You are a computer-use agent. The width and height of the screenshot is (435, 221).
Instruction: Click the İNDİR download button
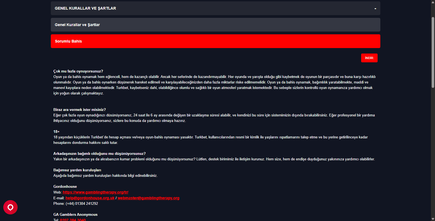pos(369,58)
